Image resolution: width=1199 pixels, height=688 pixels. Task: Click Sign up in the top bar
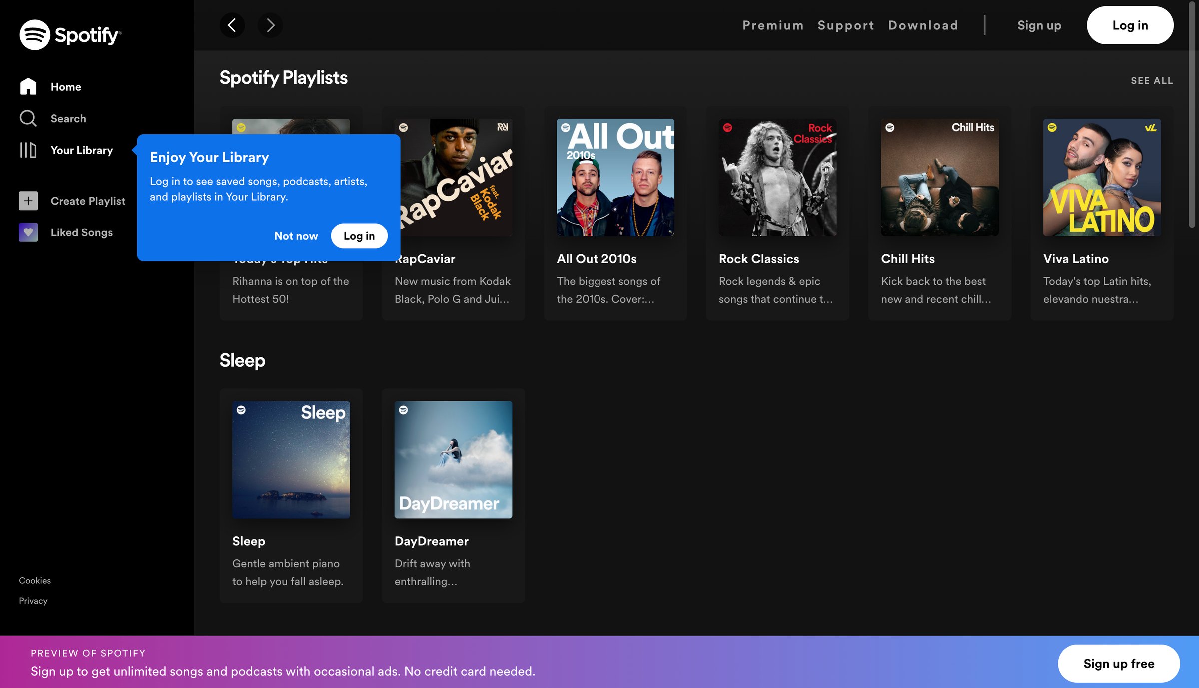1039,25
